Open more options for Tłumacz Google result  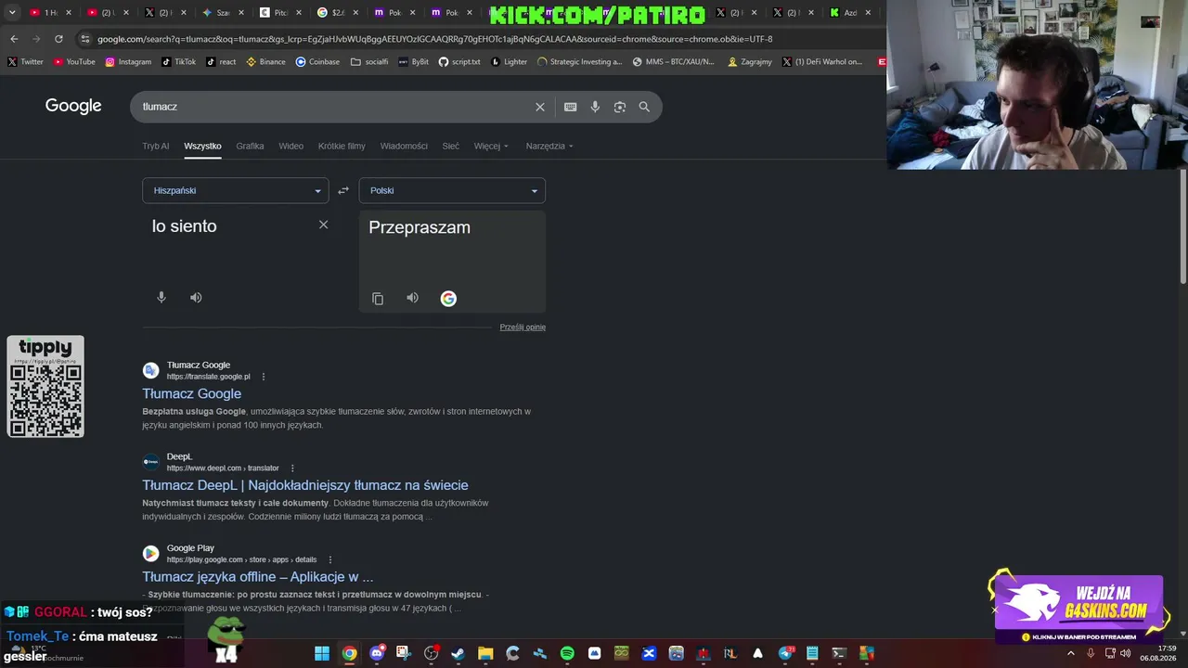(x=264, y=377)
